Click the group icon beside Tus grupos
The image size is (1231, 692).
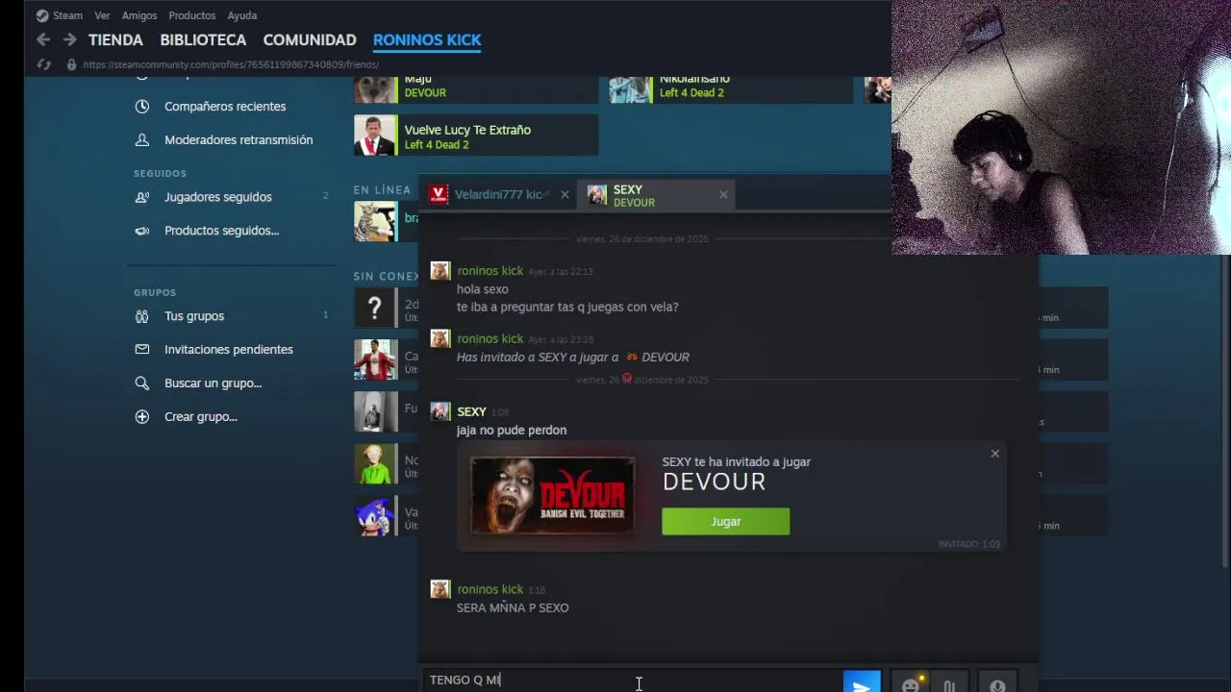(142, 316)
